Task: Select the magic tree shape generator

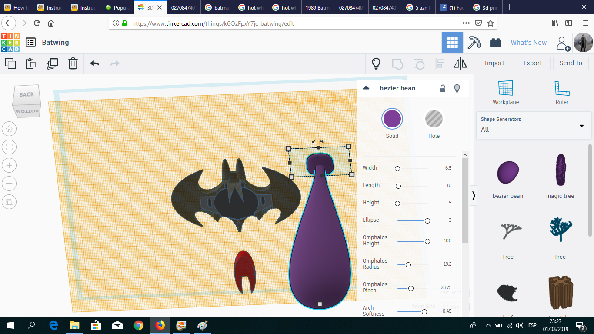Action: point(560,176)
